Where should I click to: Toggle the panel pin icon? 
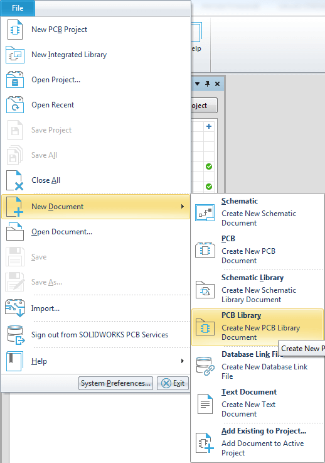(x=207, y=84)
